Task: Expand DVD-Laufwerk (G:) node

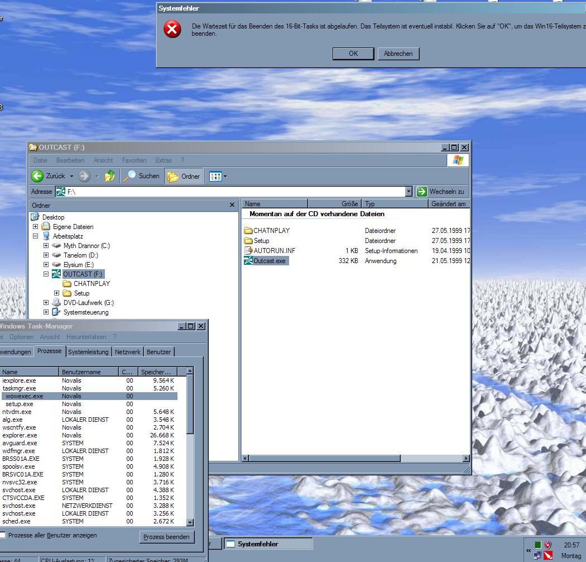Action: [x=46, y=302]
